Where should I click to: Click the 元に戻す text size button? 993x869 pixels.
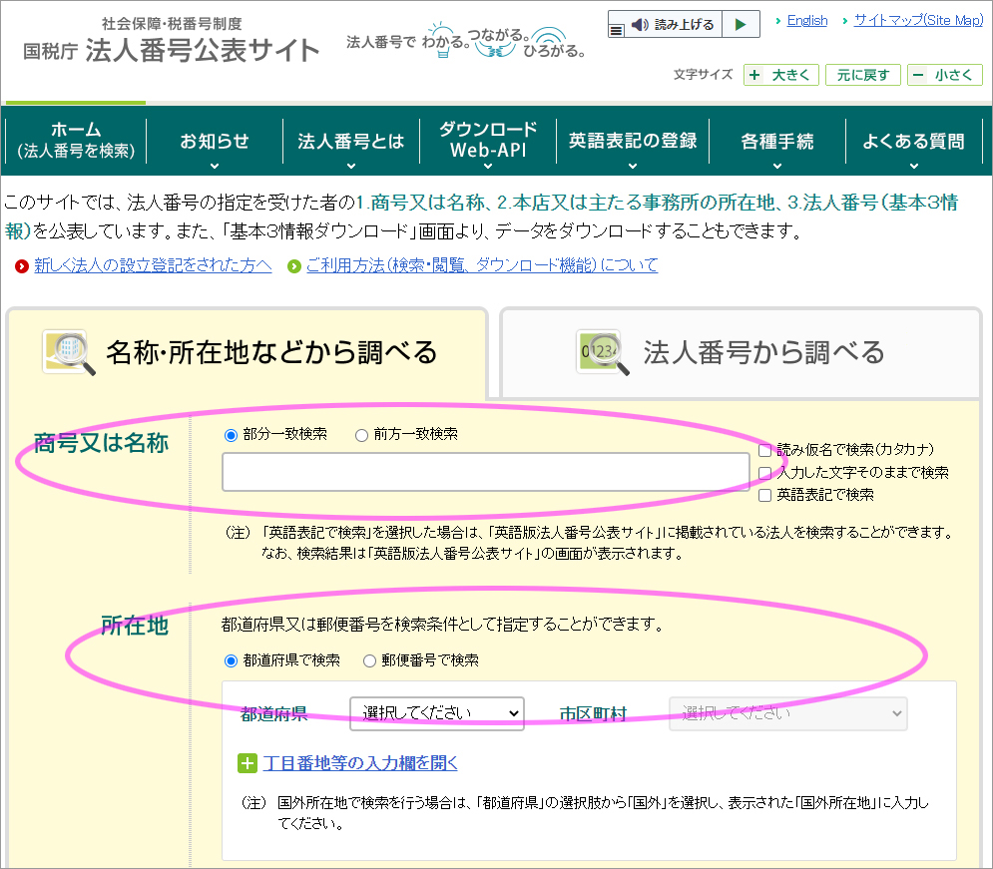tap(863, 74)
